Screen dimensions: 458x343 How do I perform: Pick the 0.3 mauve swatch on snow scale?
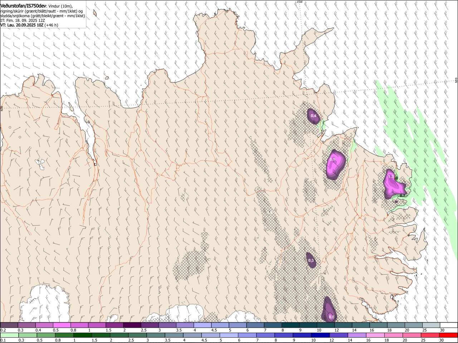click(26, 325)
